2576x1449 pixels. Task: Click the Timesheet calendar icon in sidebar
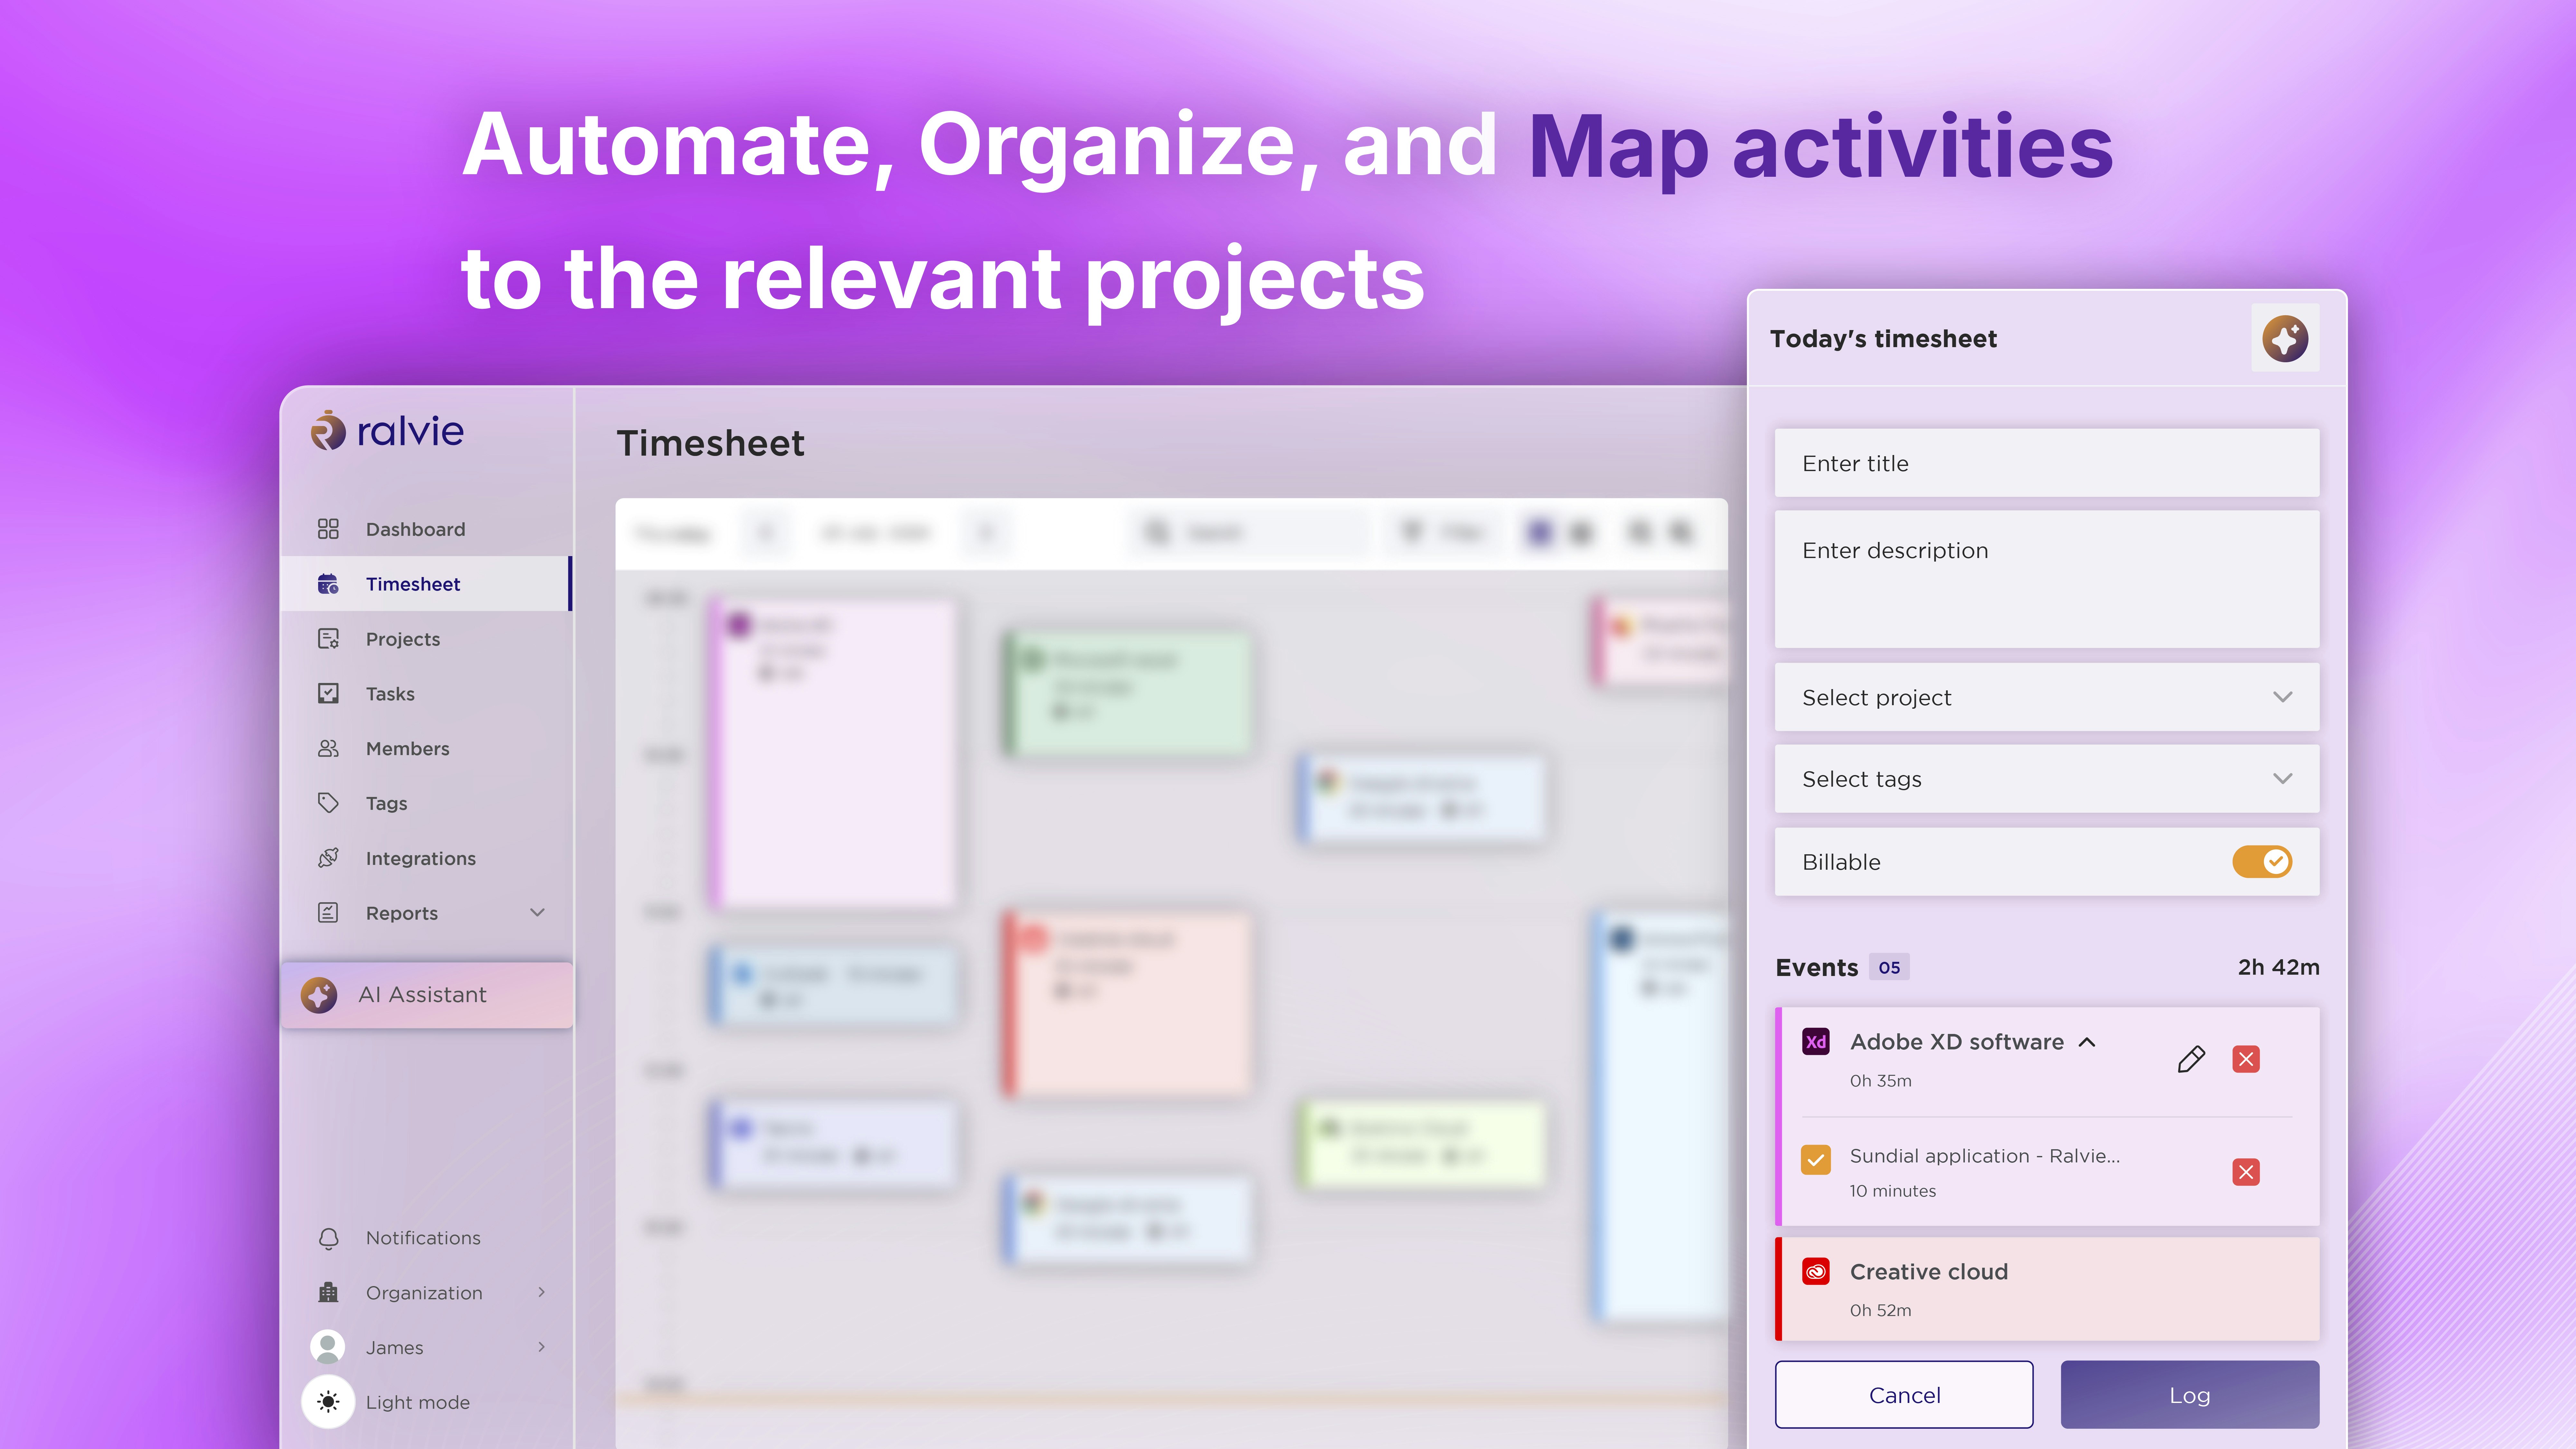point(328,584)
